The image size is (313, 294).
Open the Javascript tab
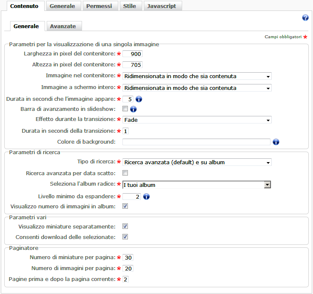[x=162, y=6]
